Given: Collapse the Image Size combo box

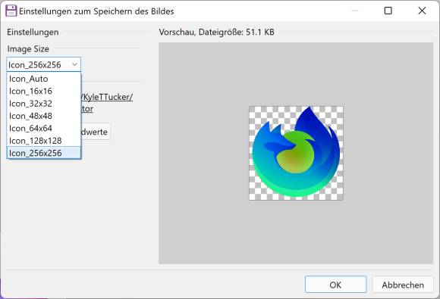Looking at the screenshot, I should (44, 64).
